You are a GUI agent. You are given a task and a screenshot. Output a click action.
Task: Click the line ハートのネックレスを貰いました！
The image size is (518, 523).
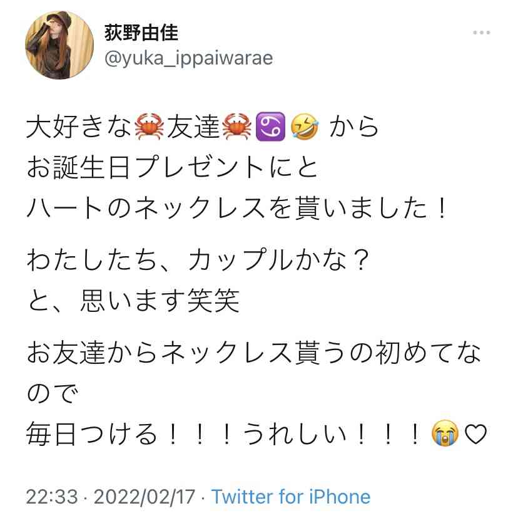click(237, 207)
